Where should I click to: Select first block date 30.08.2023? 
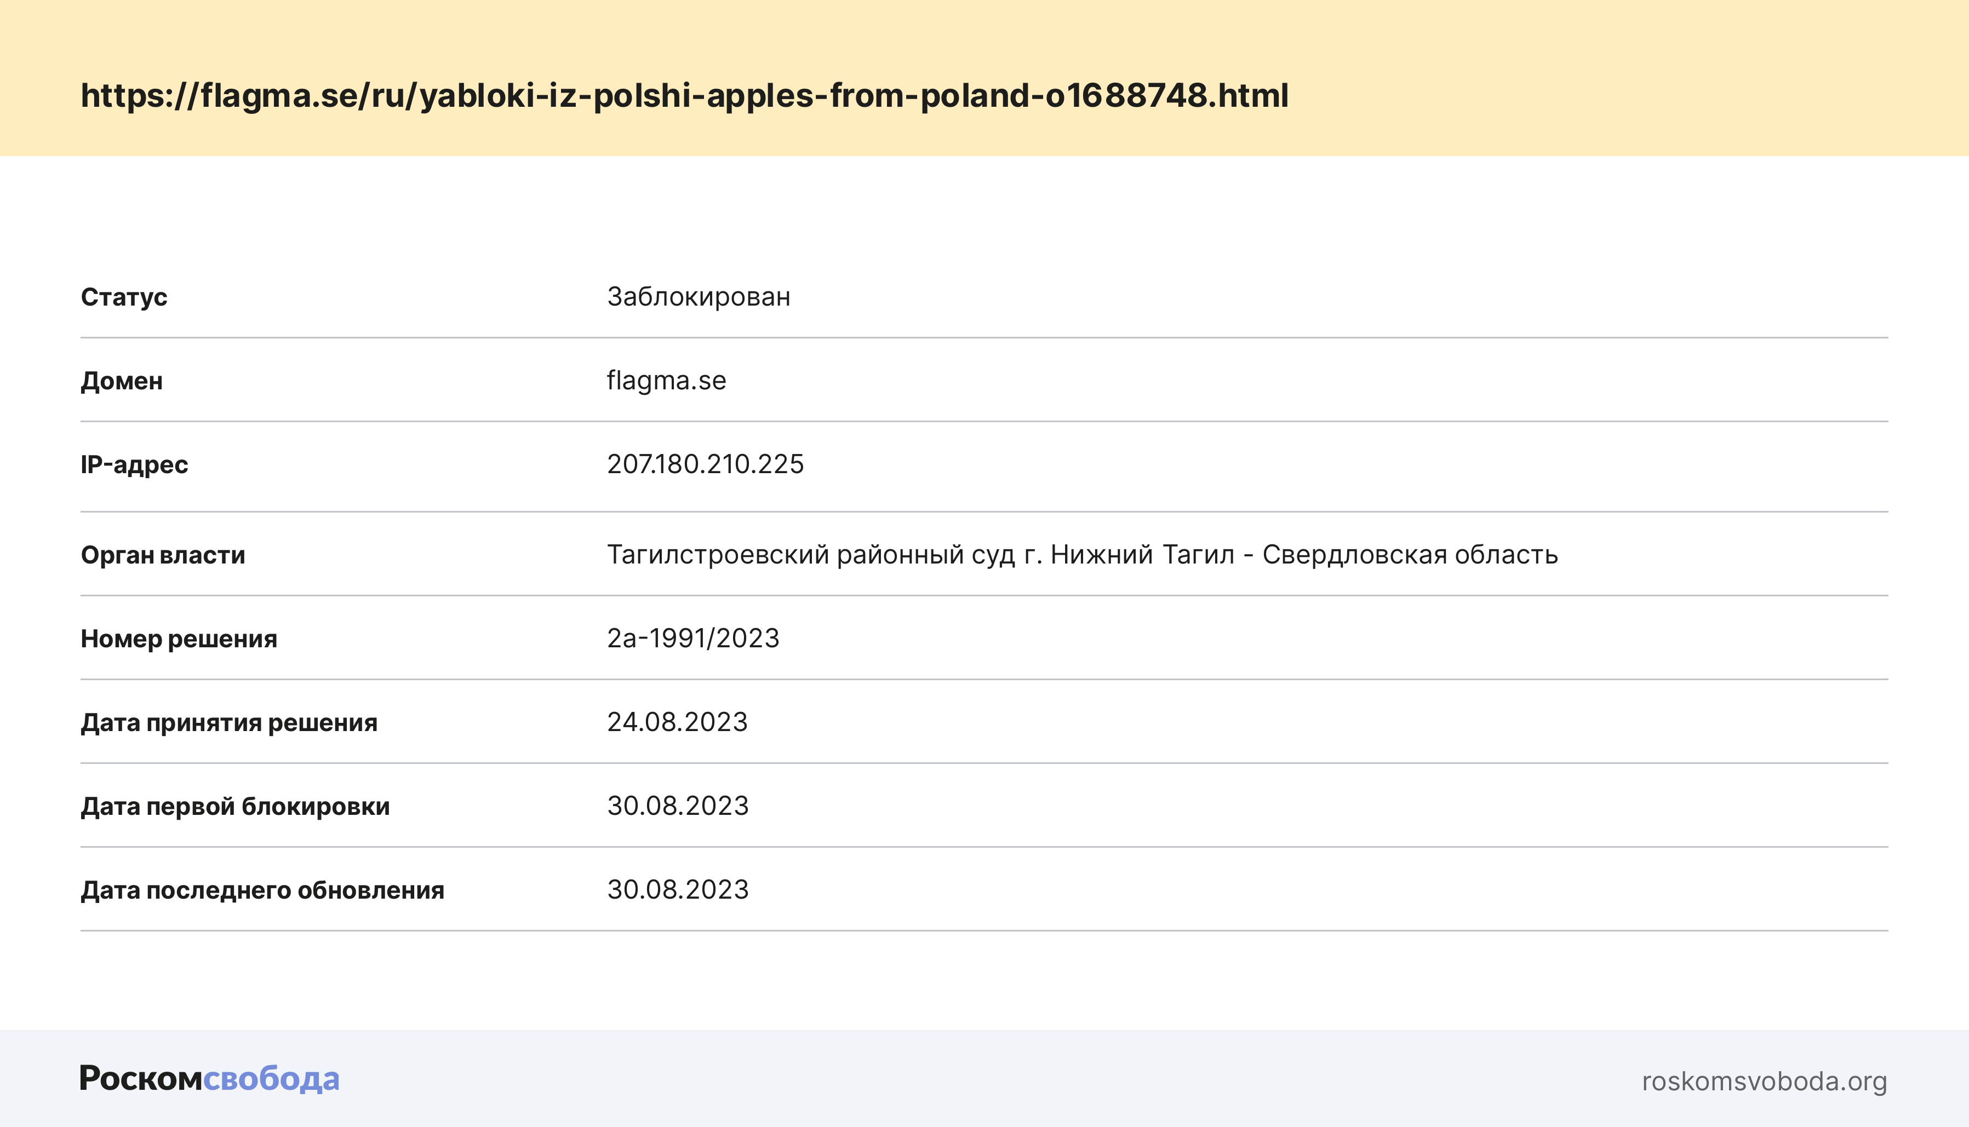[678, 806]
